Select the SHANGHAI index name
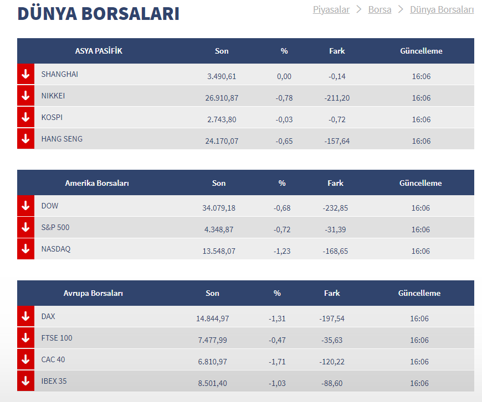 coord(60,74)
